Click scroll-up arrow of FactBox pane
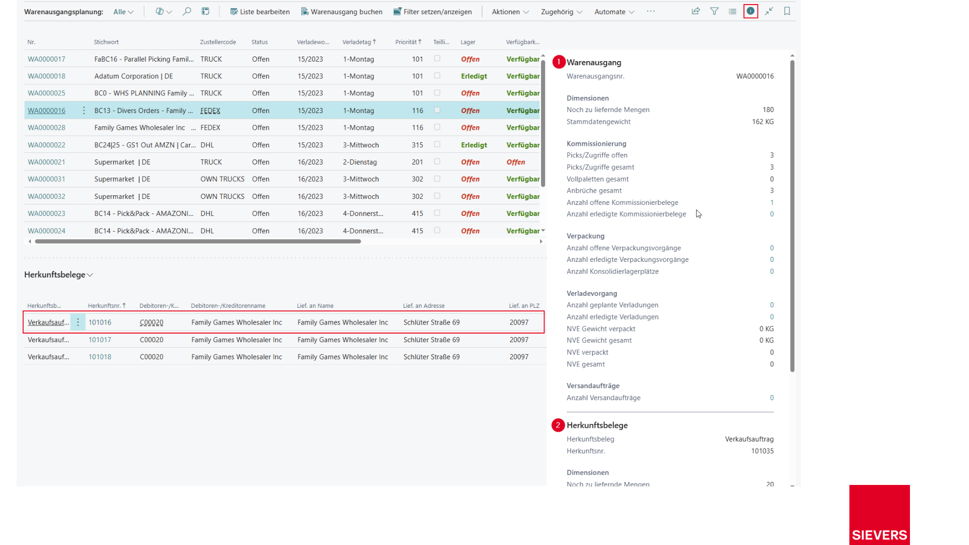 pyautogui.click(x=792, y=56)
